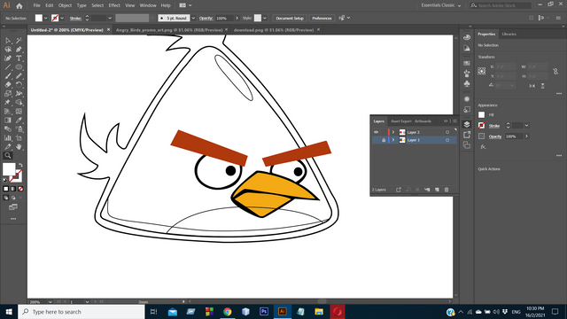Open the Object menu
Image resolution: width=567 pixels, height=319 pixels.
tap(65, 5)
